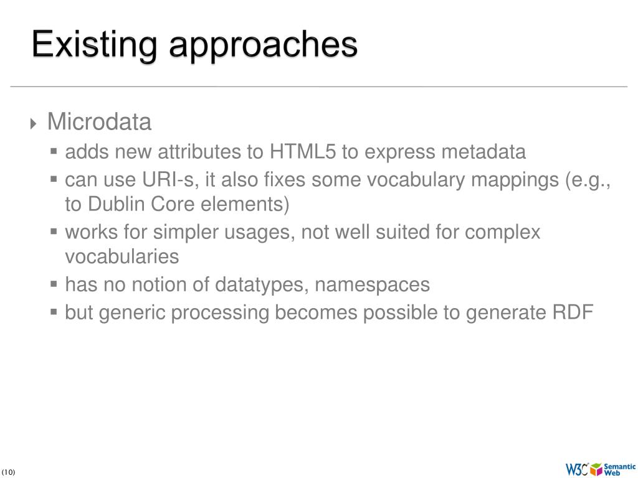Select the square bullet before 'has no notion'
Screen dimensions: 638x478
(x=54, y=284)
